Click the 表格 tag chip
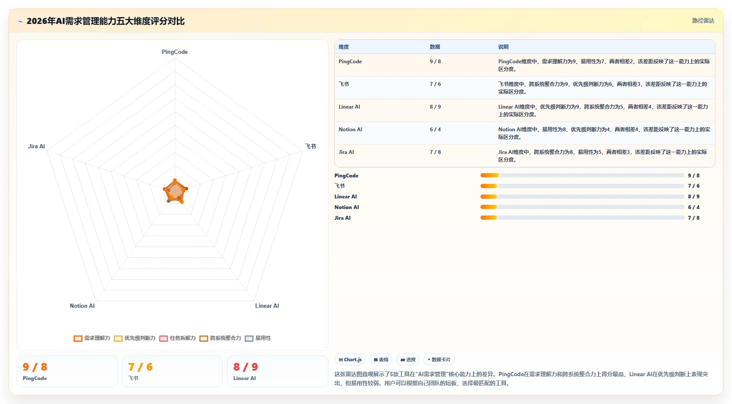Viewport: 732px width, 404px height. pyautogui.click(x=381, y=360)
